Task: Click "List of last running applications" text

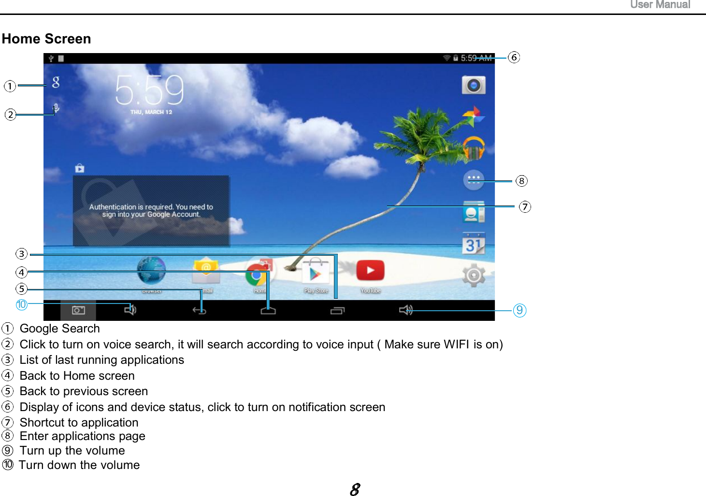Action: 102,360
